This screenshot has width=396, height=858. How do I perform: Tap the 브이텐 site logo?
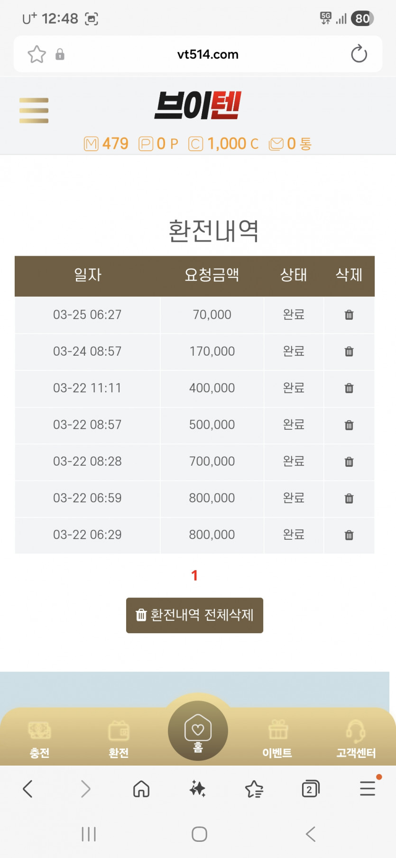(198, 105)
